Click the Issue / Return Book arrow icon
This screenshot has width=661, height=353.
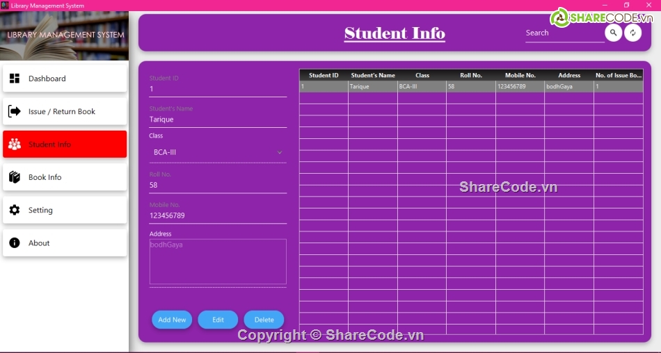(x=15, y=111)
